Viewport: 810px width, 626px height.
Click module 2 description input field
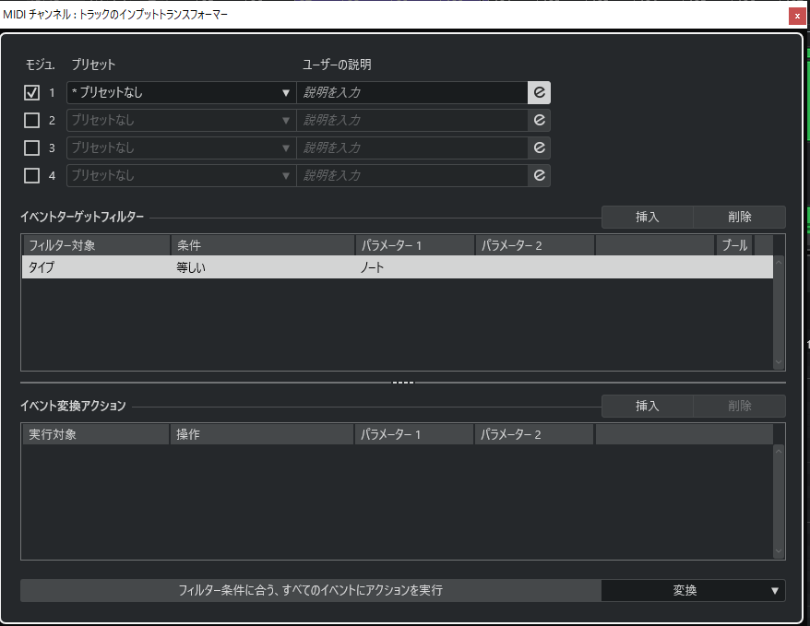411,120
